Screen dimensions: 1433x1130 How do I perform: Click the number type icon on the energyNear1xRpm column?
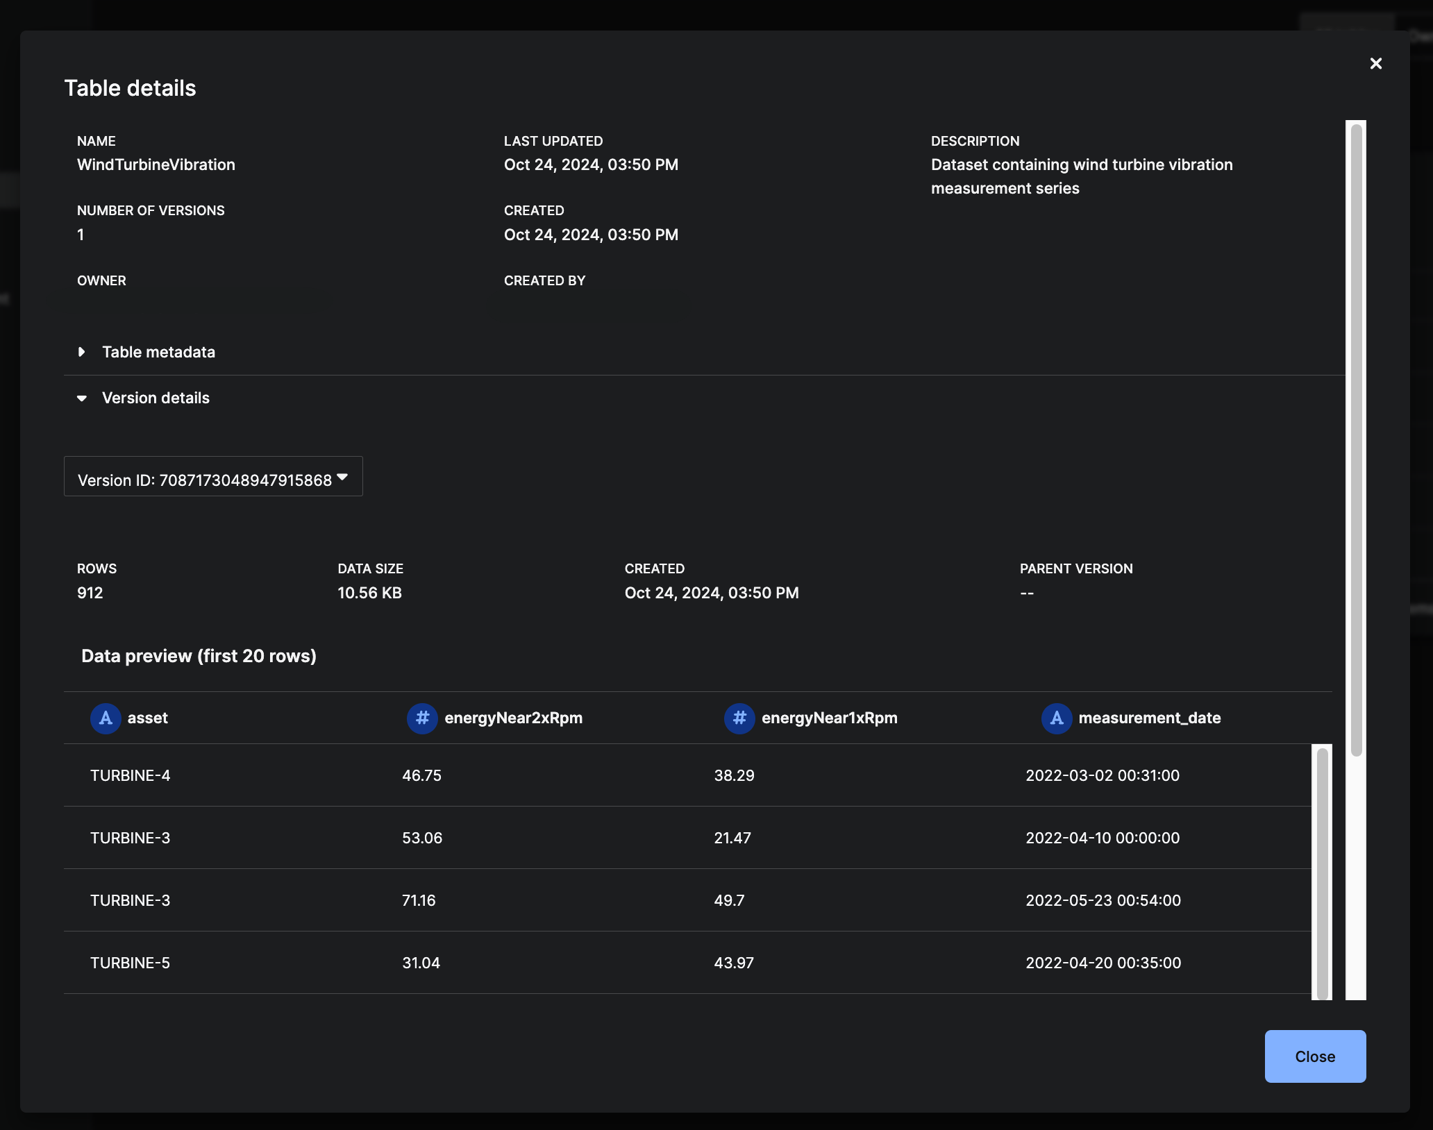point(739,718)
